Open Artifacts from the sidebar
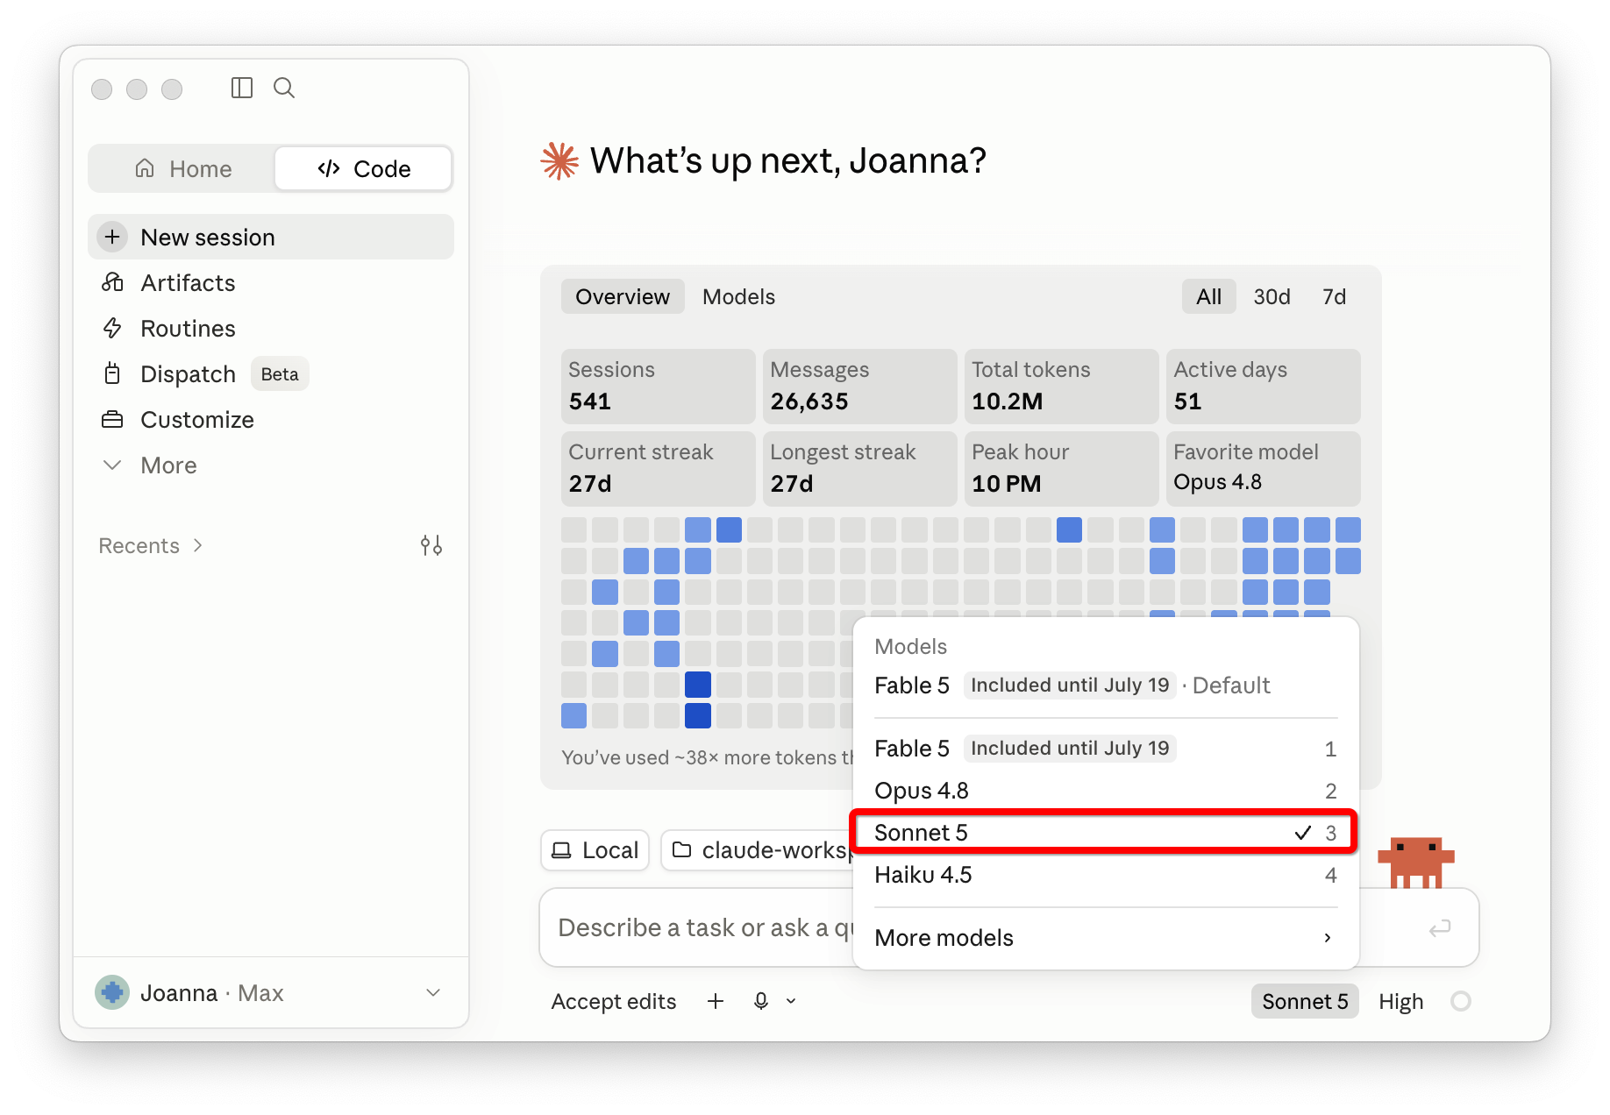The width and height of the screenshot is (1610, 1115). tap(271, 282)
